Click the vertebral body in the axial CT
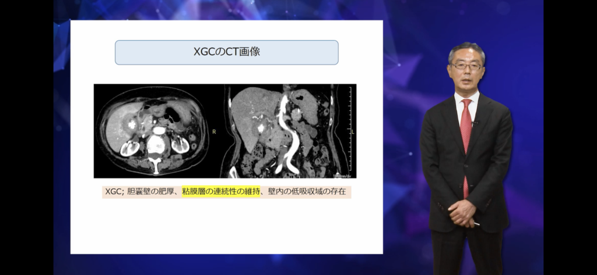Screen dimensions: 597x275 (x=155, y=142)
